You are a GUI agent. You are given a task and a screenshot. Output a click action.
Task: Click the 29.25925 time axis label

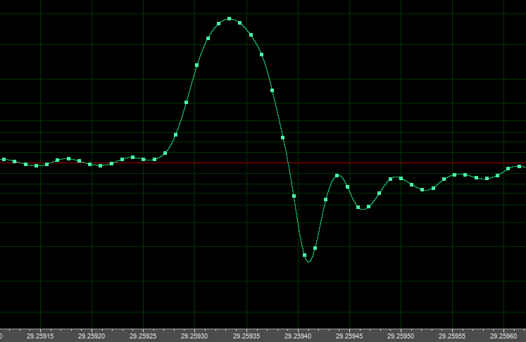click(x=143, y=336)
